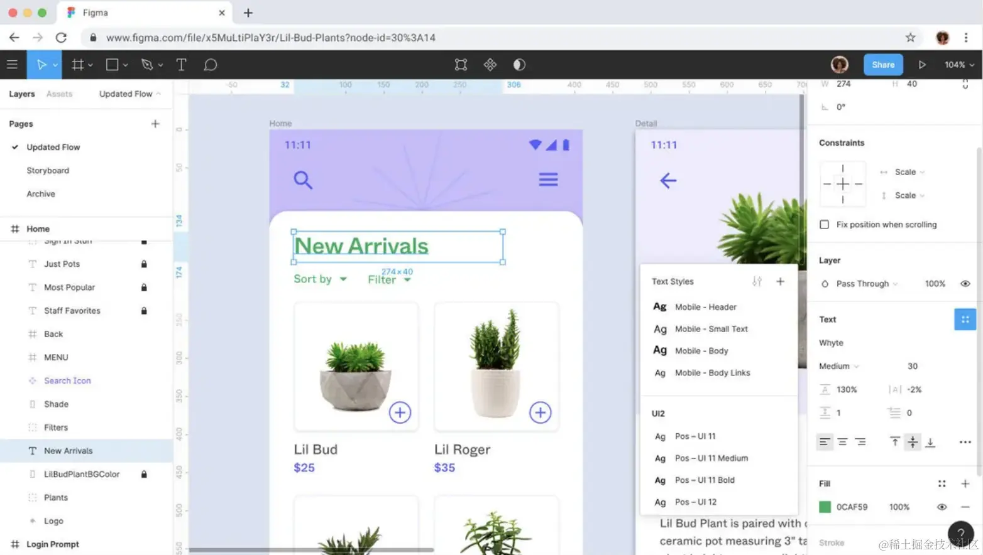Remove the 0CAF59 fill with minus
This screenshot has width=983, height=555.
[965, 507]
